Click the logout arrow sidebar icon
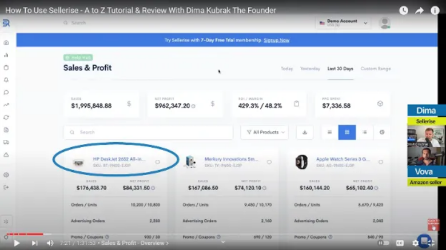 click(x=6, y=187)
